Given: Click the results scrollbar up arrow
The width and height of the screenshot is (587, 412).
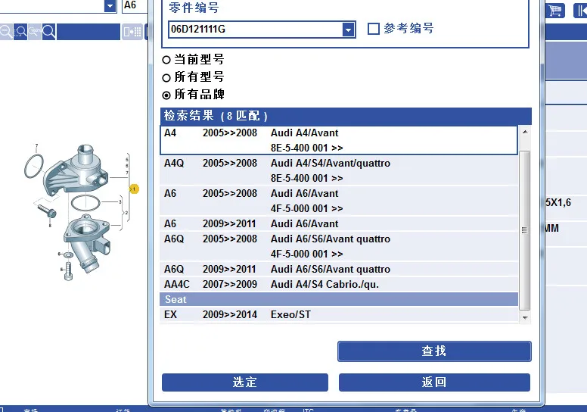Looking at the screenshot, I should point(525,132).
